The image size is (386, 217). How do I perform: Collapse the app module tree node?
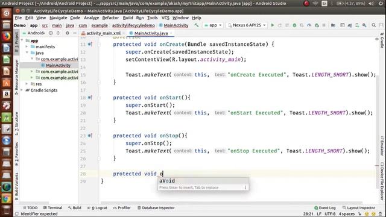coord(22,40)
